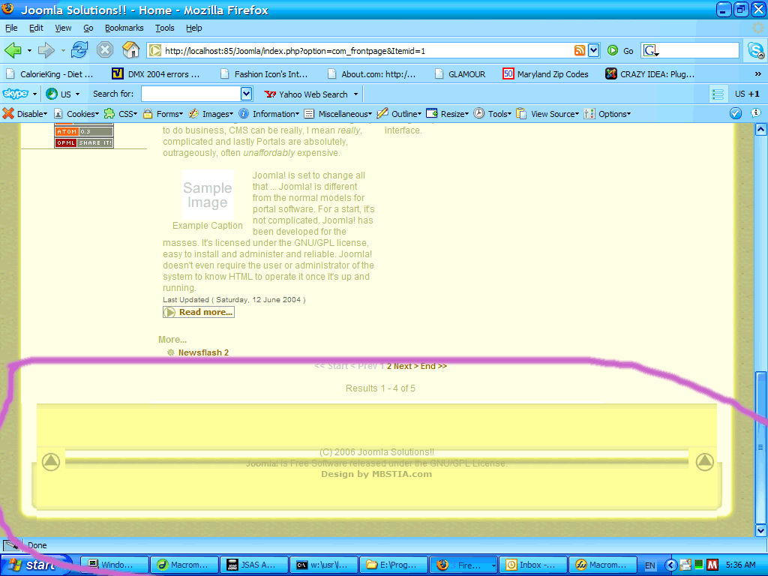Click the Firefox Back arrow button

tap(13, 50)
